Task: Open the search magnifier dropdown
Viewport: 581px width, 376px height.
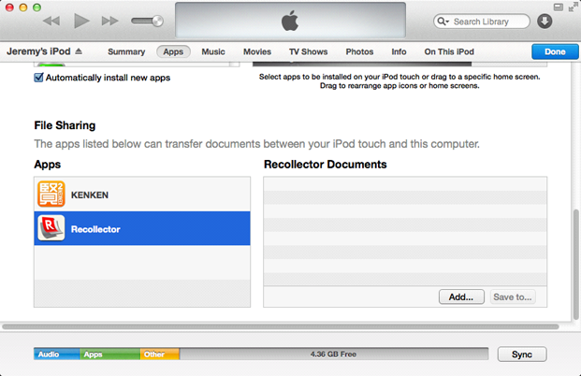Action: pyautogui.click(x=443, y=22)
